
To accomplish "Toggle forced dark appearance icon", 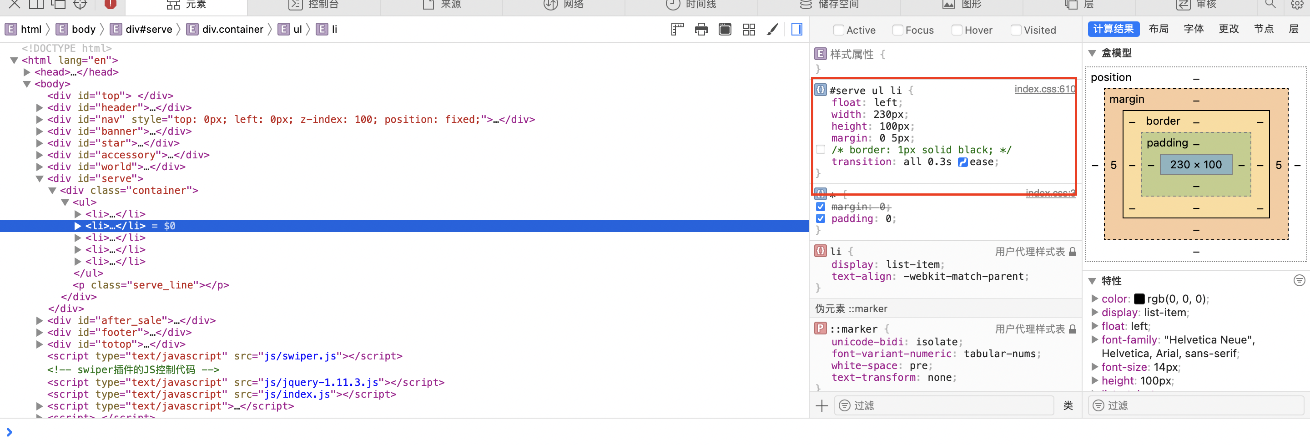I will (x=725, y=30).
